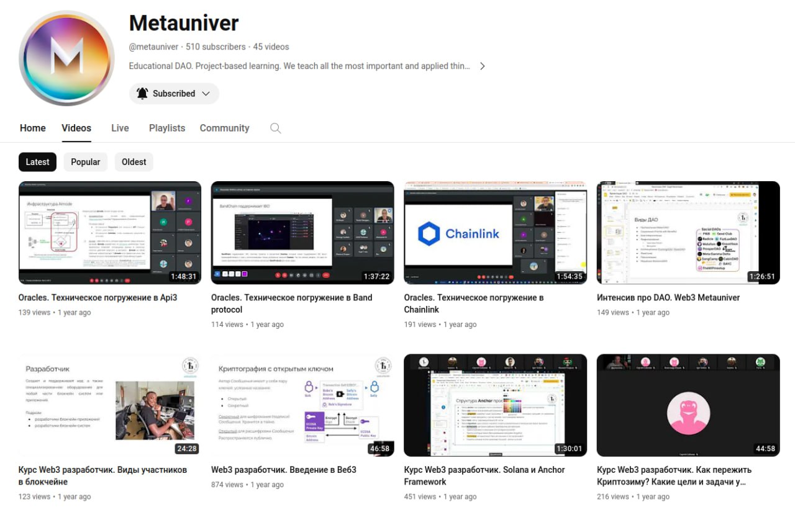
Task: Play the pink avatar video thumbnail
Action: [x=688, y=405]
